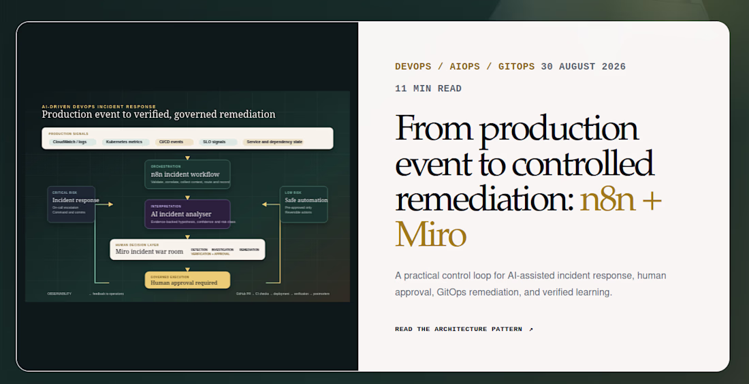The height and width of the screenshot is (384, 749).
Task: Click the golden 'n8n + Miro' headline text
Action: coord(528,217)
